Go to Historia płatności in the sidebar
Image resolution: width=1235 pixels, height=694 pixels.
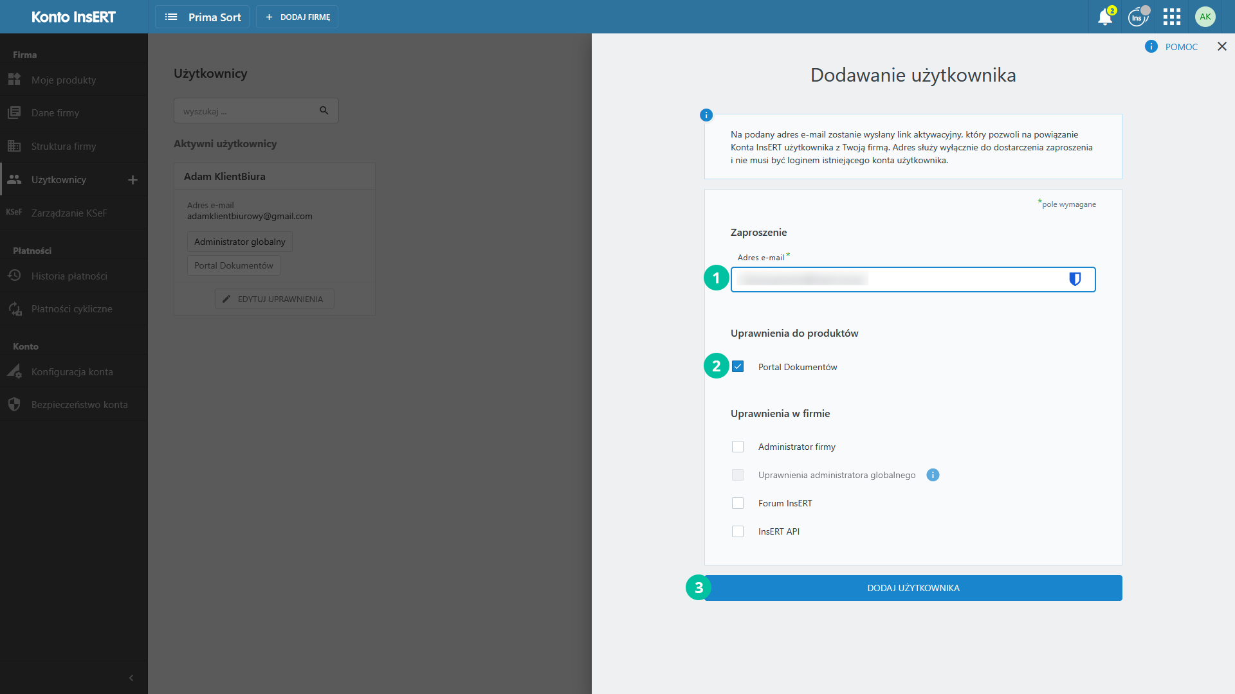click(69, 276)
